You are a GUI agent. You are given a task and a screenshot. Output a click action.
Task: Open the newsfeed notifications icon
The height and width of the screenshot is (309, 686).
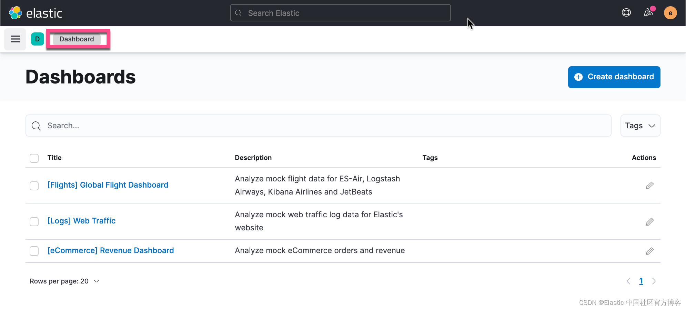pos(648,13)
